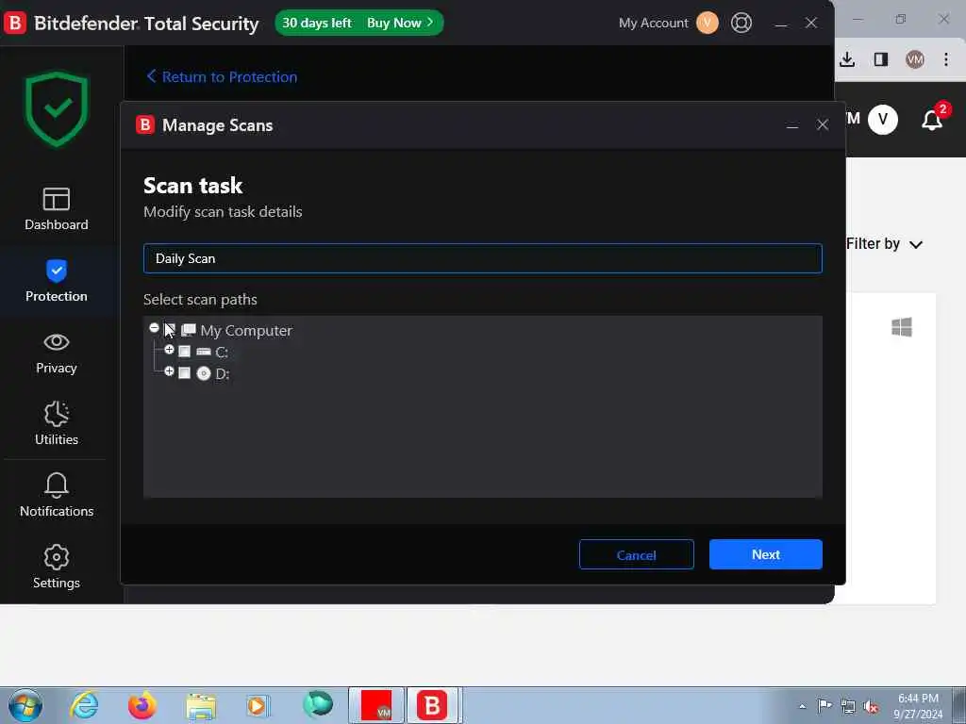Screen dimensions: 966x724
Task: Click the My Computer monitor icon
Action: [x=189, y=331]
